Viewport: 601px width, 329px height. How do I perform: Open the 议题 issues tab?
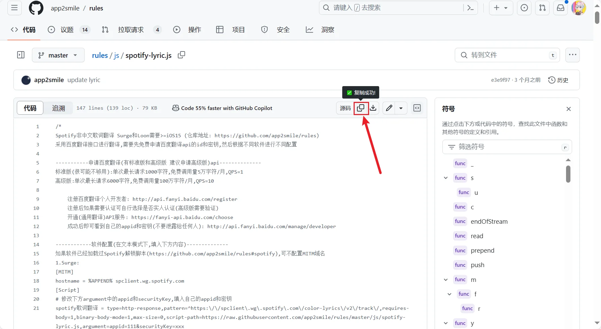point(69,30)
